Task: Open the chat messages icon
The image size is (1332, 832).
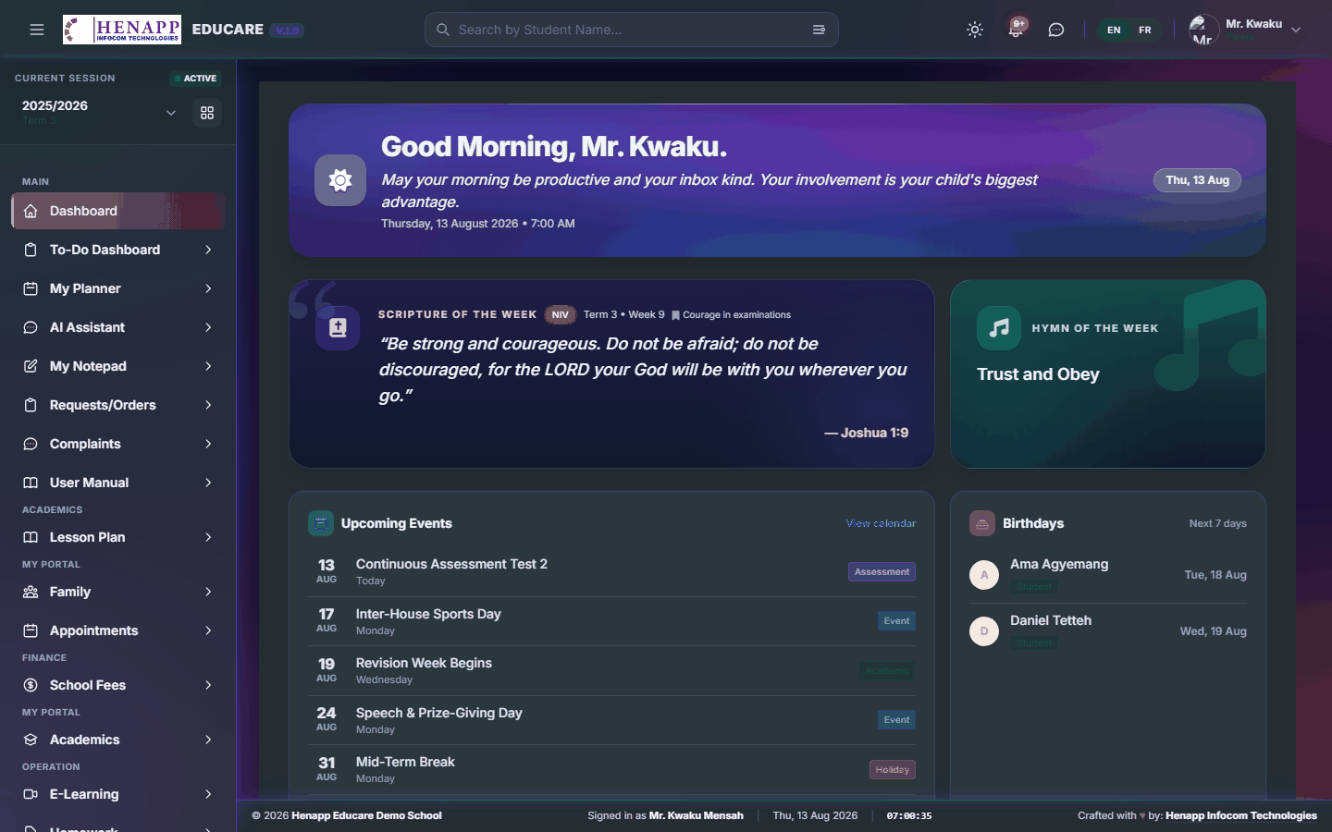Action: click(1056, 30)
